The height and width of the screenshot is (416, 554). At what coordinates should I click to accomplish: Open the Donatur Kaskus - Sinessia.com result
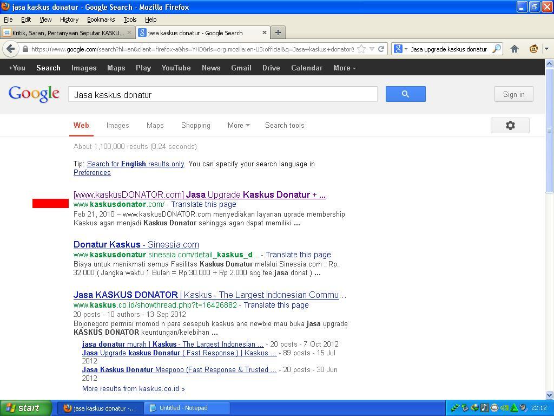coord(136,244)
